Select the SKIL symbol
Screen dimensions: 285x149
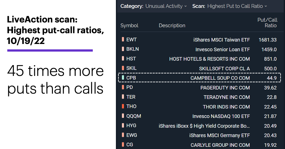pos(131,68)
